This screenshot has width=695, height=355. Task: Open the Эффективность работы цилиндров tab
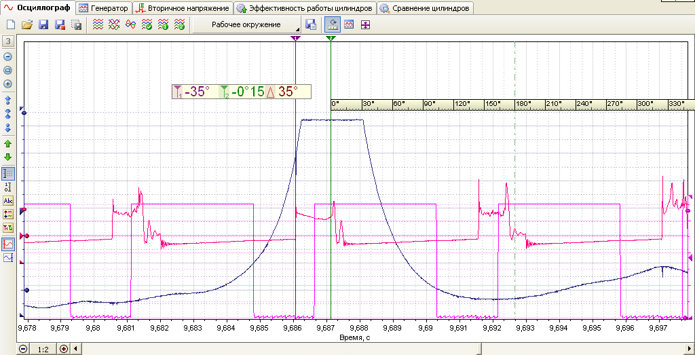click(305, 8)
